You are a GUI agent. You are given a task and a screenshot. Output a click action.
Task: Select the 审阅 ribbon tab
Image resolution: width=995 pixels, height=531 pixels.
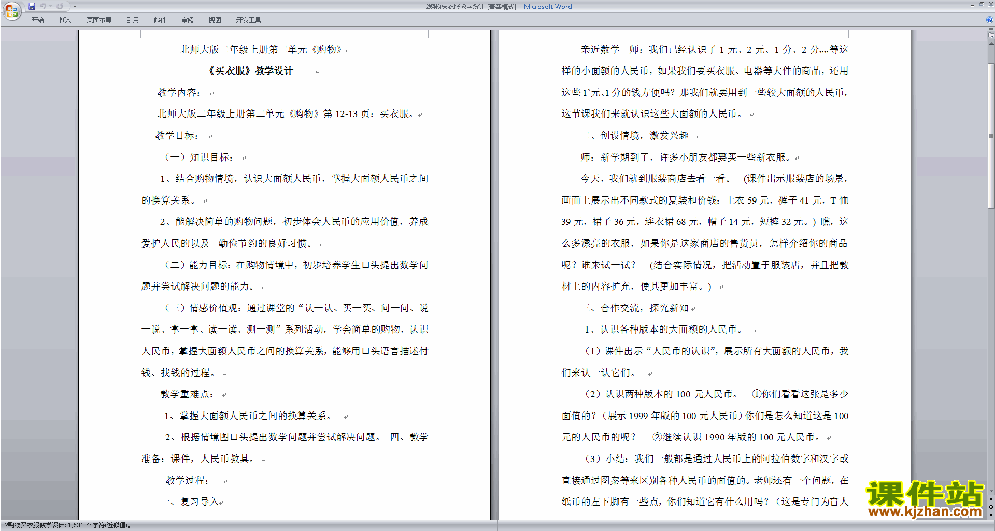pos(188,20)
